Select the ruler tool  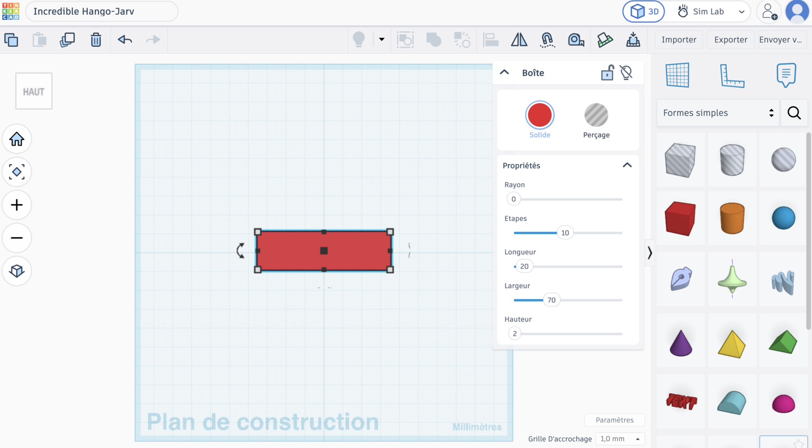[732, 76]
